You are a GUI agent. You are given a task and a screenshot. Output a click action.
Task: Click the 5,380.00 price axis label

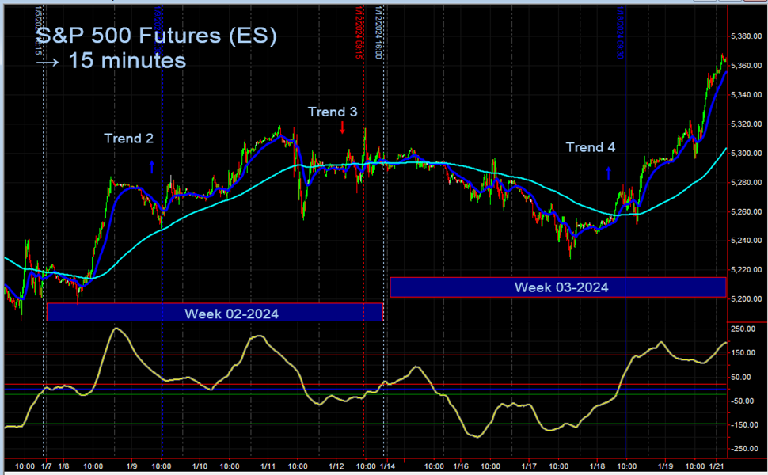coord(745,36)
